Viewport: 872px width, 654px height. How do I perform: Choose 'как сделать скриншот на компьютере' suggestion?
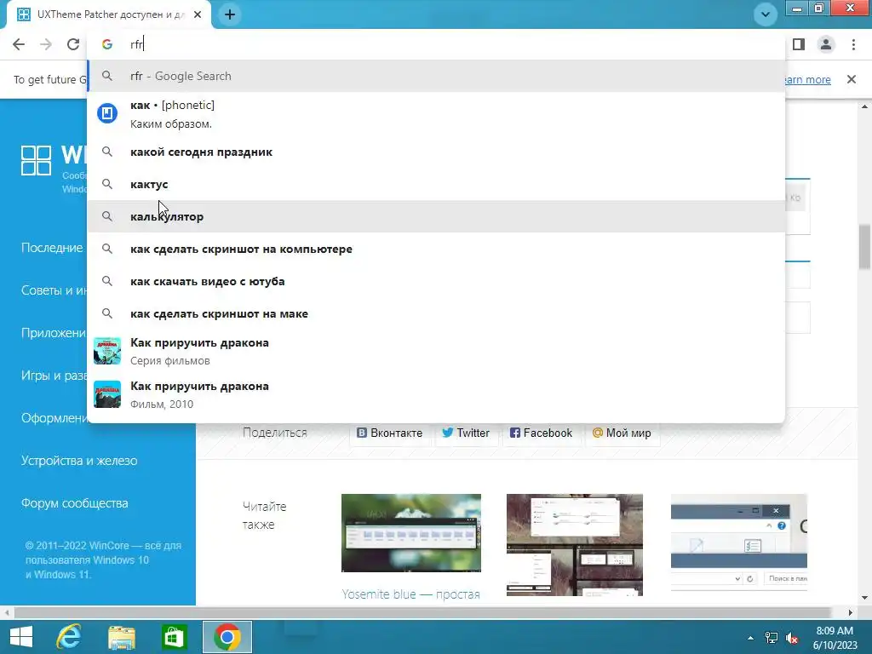pos(436,249)
